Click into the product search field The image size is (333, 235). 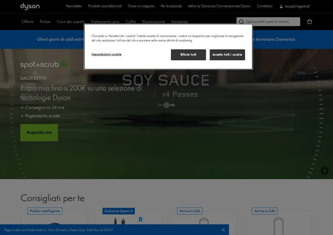click(268, 22)
